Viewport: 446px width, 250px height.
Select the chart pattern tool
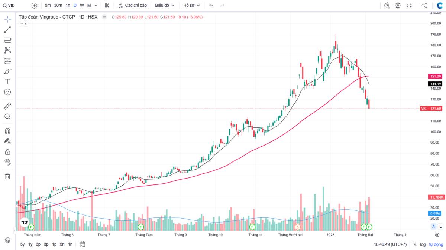click(x=7, y=50)
